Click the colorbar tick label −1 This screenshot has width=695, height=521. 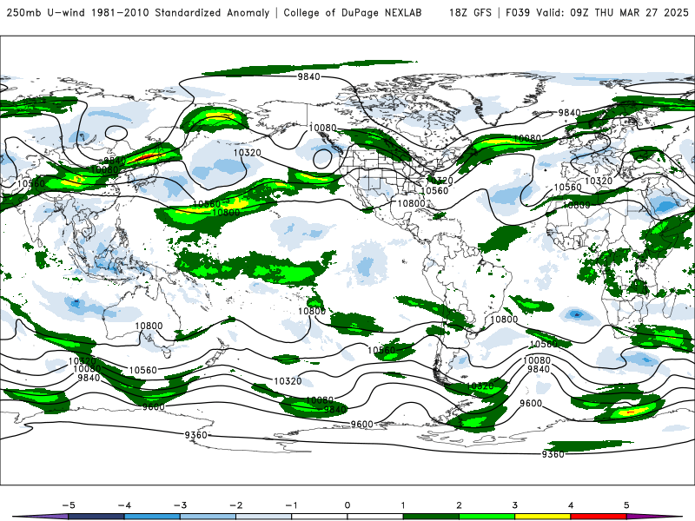coord(291,505)
